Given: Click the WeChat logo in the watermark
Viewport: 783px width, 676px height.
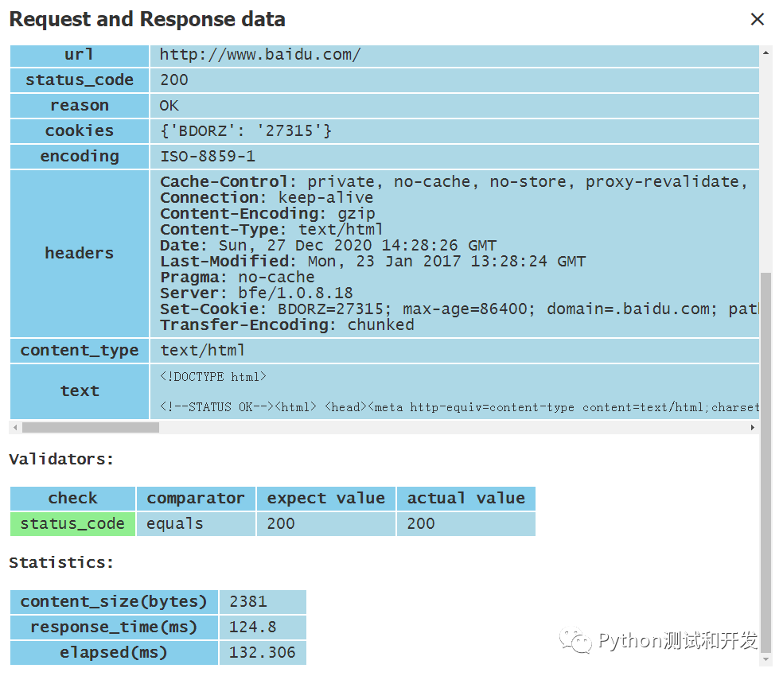Looking at the screenshot, I should pyautogui.click(x=575, y=640).
